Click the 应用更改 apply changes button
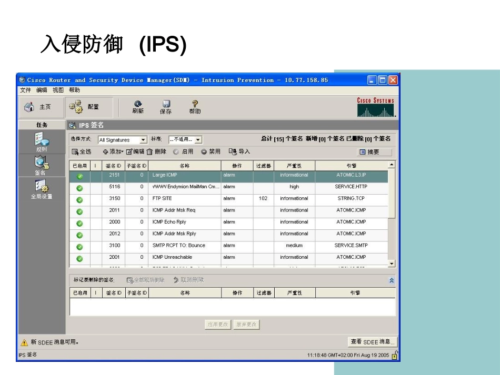500x375 pixels. pyautogui.click(x=218, y=325)
